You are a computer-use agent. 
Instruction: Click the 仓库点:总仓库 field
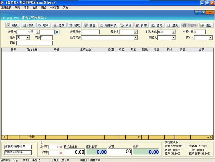click(x=18, y=152)
